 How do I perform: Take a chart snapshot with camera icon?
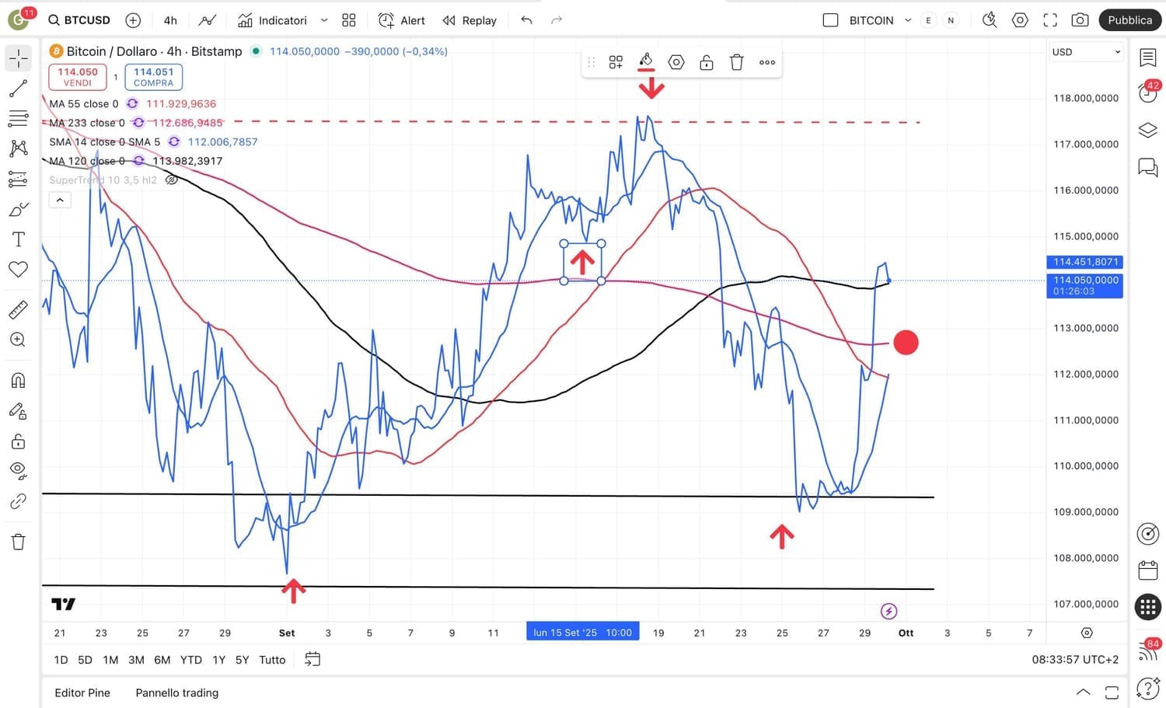1080,20
